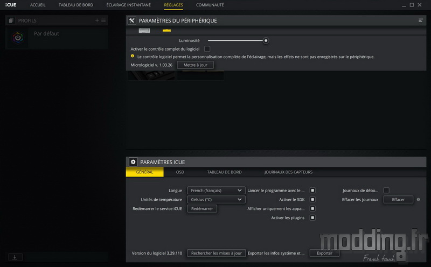Open Éclairage instantané menu
The width and height of the screenshot is (431, 267).
(128, 5)
